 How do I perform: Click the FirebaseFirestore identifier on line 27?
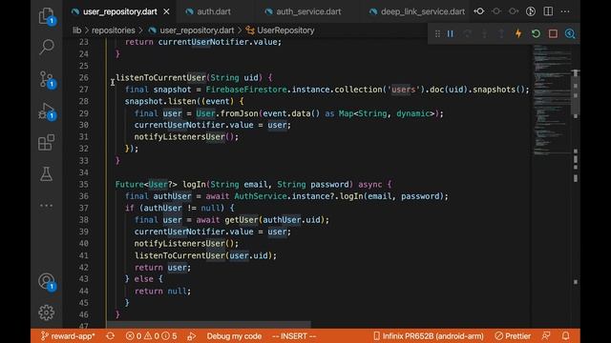pyautogui.click(x=246, y=90)
